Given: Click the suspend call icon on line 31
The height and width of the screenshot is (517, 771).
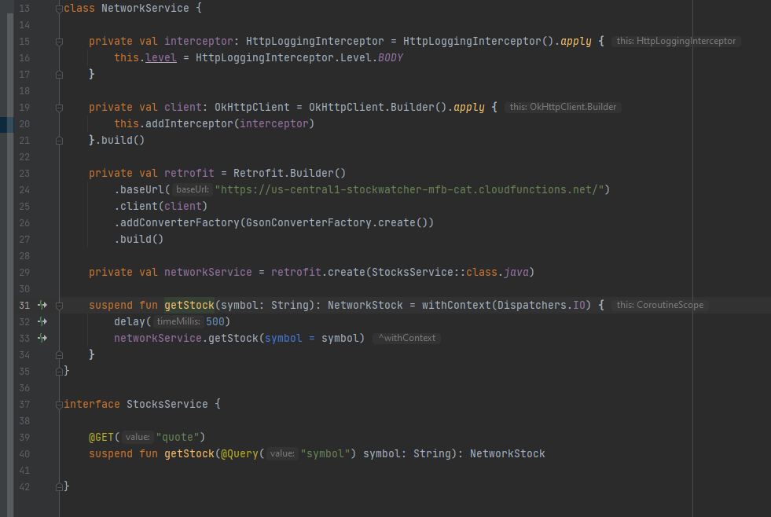Looking at the screenshot, I should pos(42,305).
